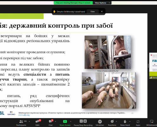Screen dimensions: 157x127
Task: Open the Apps panel
Action: tap(138, 123)
